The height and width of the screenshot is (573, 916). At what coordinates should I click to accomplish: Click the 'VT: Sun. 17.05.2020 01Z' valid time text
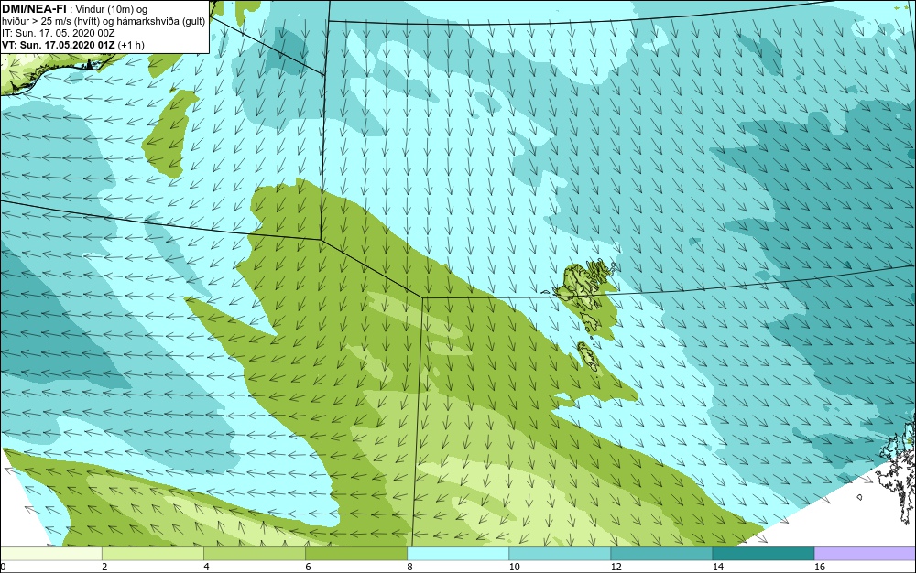[59, 45]
